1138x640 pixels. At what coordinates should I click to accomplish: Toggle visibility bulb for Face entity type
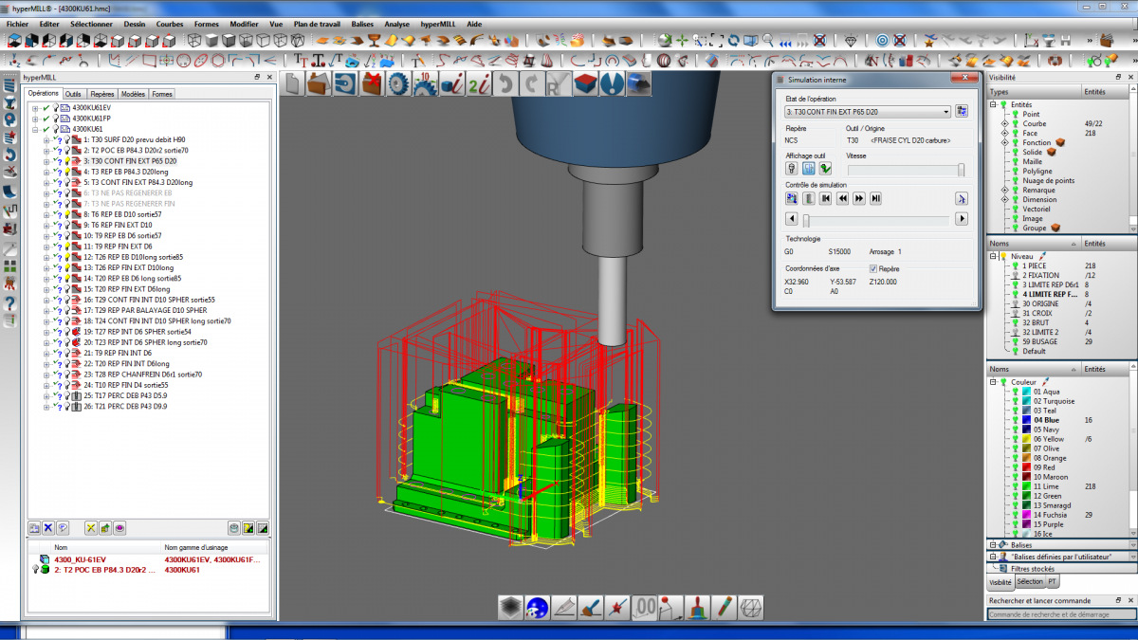[1015, 133]
